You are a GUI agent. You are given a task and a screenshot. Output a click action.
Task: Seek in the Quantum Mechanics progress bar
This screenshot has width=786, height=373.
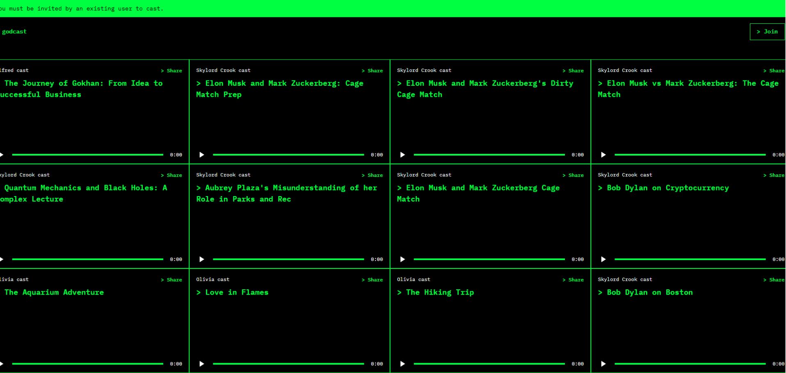[x=88, y=259]
